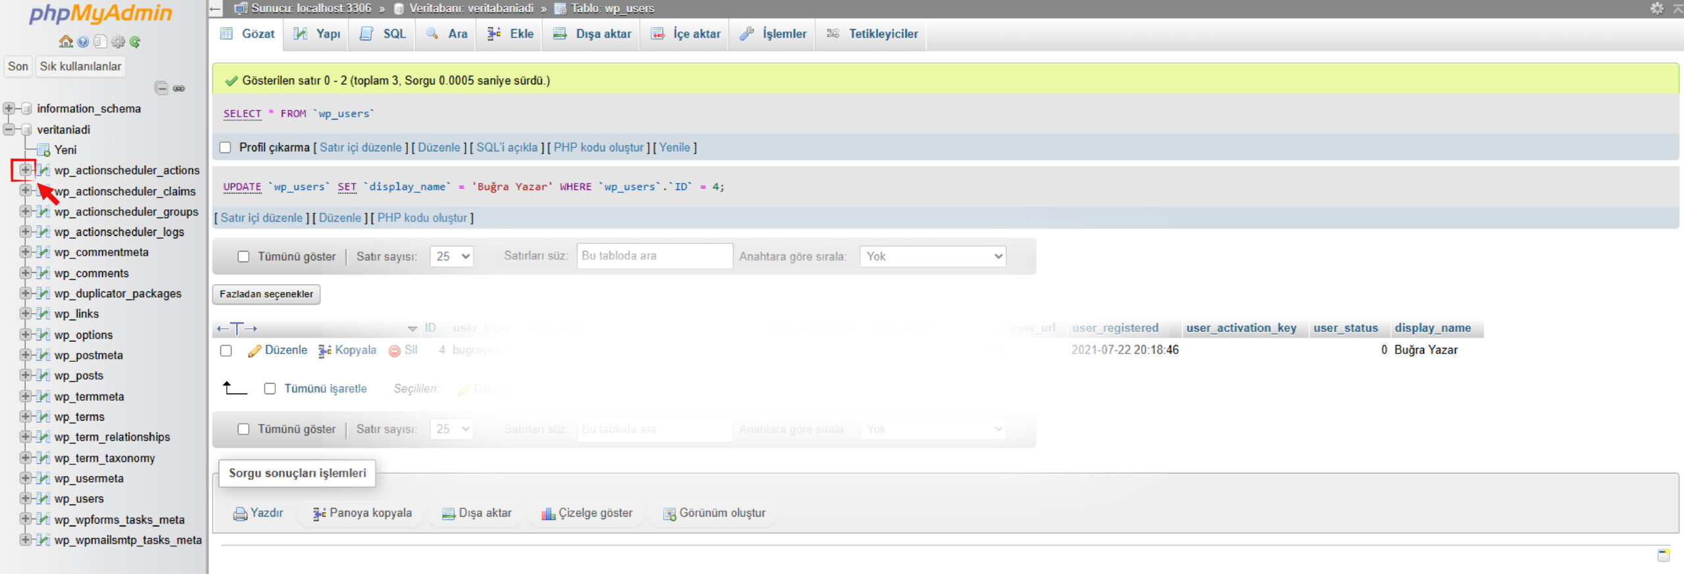Screen dimensions: 1684x574
Task: Switch to the Yapı tab
Action: click(x=317, y=34)
